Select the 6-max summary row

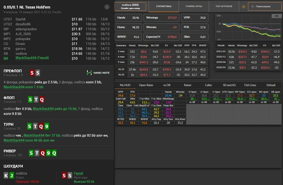[x=161, y=57]
